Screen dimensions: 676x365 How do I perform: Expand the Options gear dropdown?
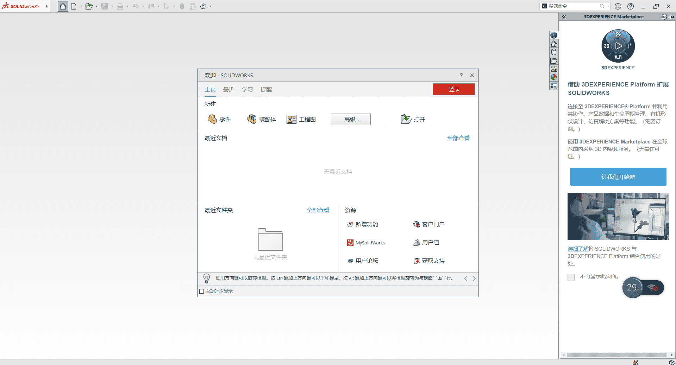click(x=211, y=6)
